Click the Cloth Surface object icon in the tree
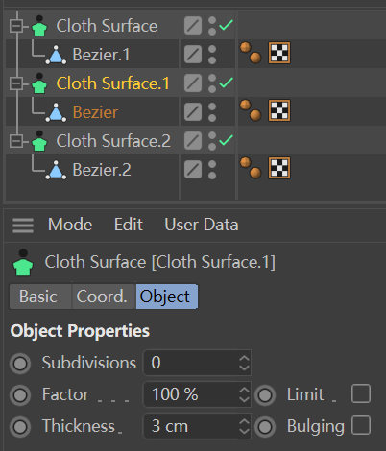The image size is (386, 451). (39, 26)
